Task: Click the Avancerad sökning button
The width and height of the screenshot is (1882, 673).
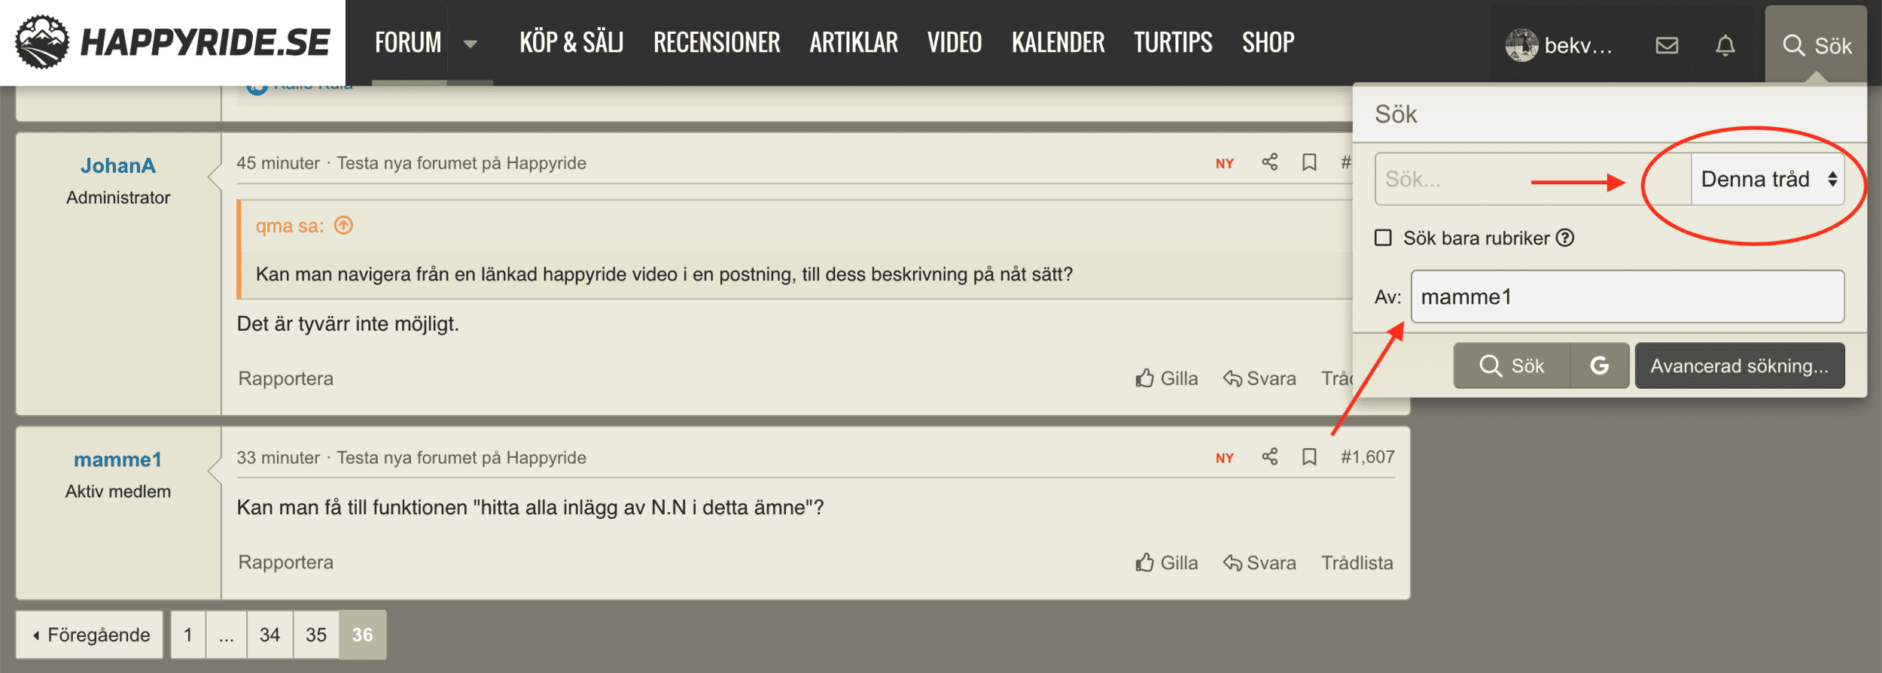Action: [x=1739, y=365]
